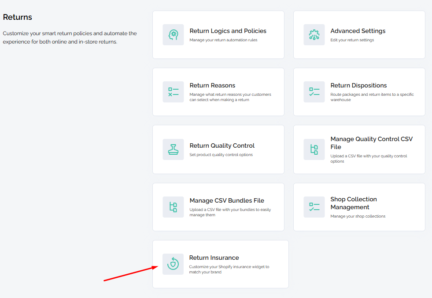Click the Return Dispositions checklist icon
Image resolution: width=432 pixels, height=298 pixels.
(314, 92)
